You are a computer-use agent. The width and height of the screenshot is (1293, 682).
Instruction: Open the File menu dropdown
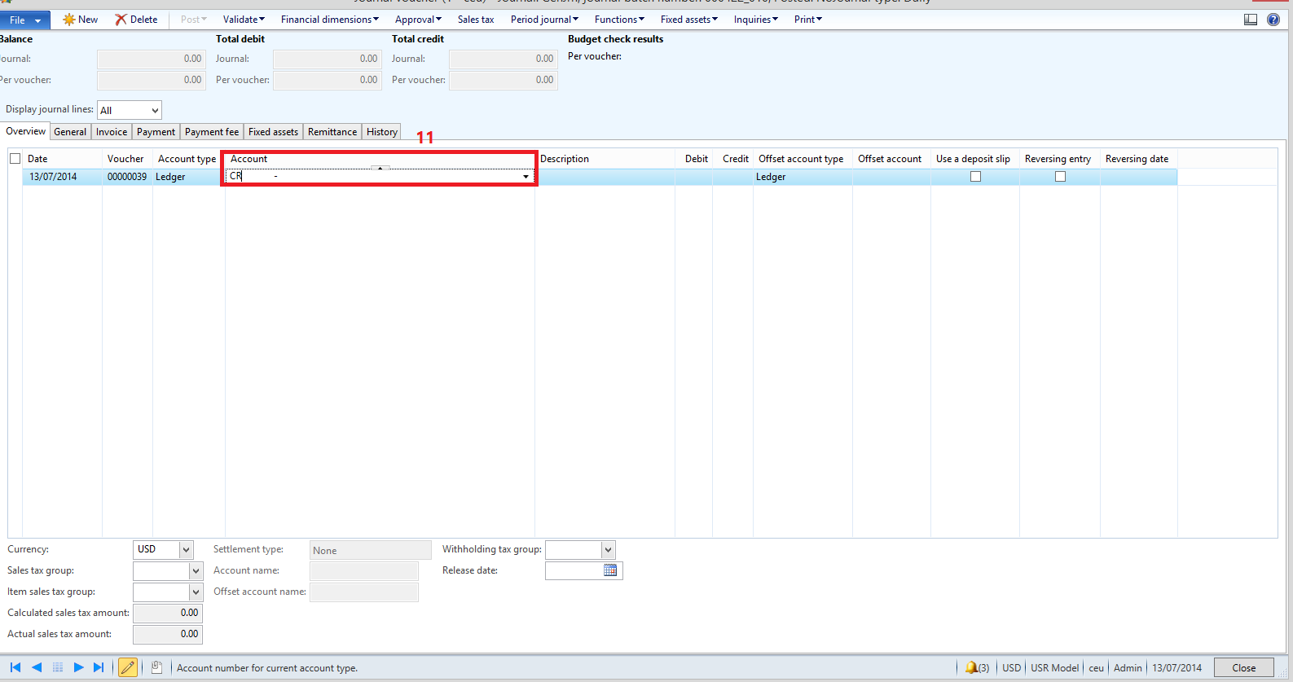point(25,20)
